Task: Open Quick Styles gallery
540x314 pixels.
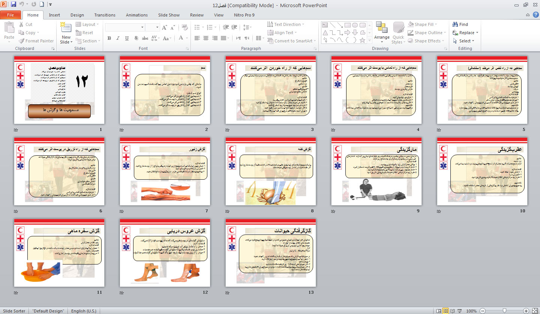Action: click(x=398, y=33)
